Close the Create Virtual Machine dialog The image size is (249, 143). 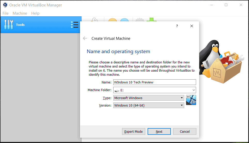192,26
